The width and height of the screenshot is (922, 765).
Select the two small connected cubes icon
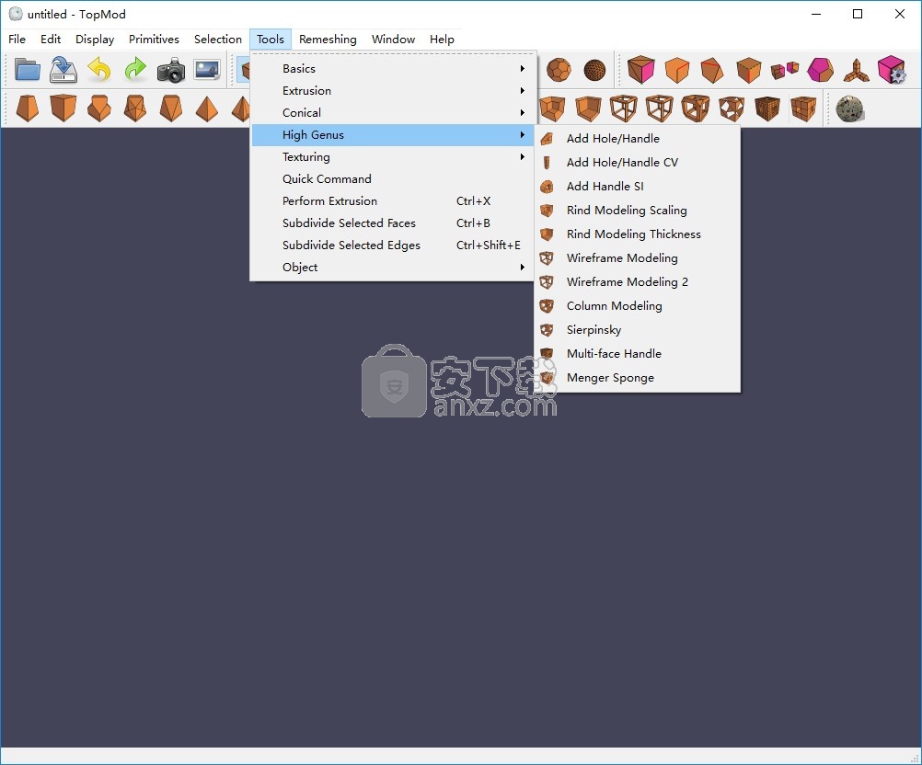click(x=784, y=70)
